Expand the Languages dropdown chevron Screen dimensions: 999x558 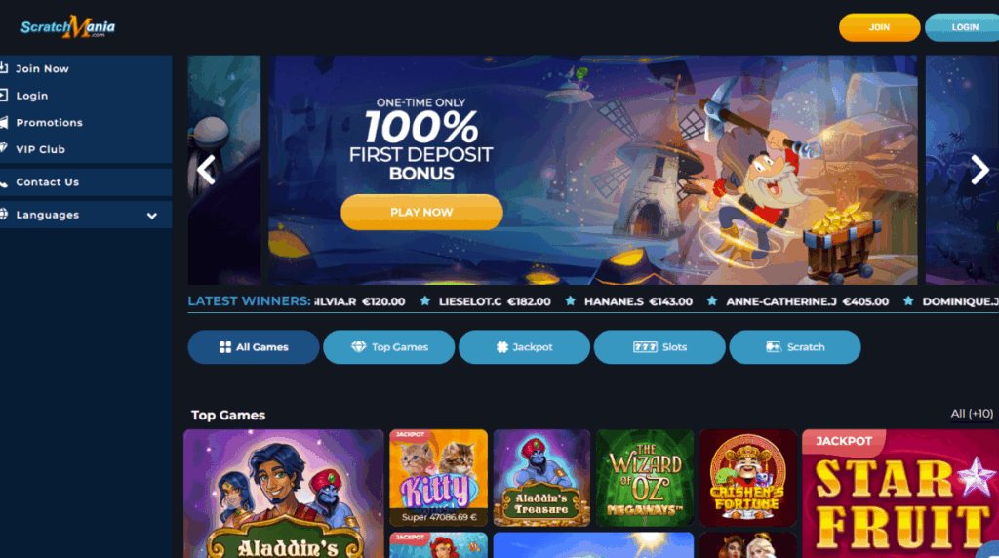pos(151,216)
